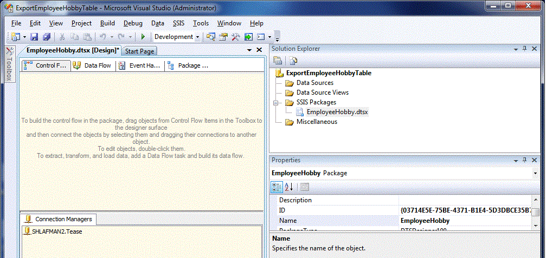Open the File menu
This screenshot has height=258, width=546.
click(16, 23)
